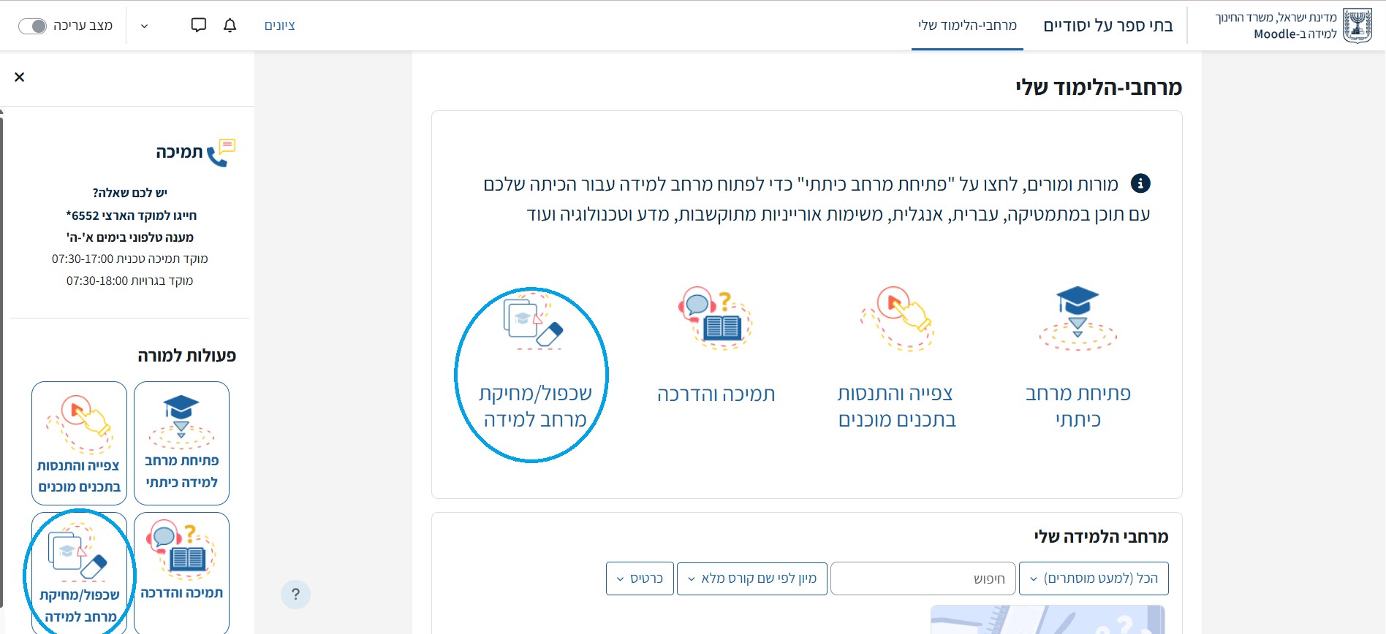This screenshot has height=634, width=1386.
Task: Switch to מרחב-הלימוד שלי tab
Action: point(967,26)
